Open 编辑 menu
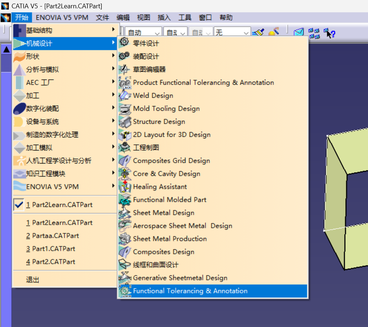This screenshot has height=327, width=368. click(x=123, y=17)
